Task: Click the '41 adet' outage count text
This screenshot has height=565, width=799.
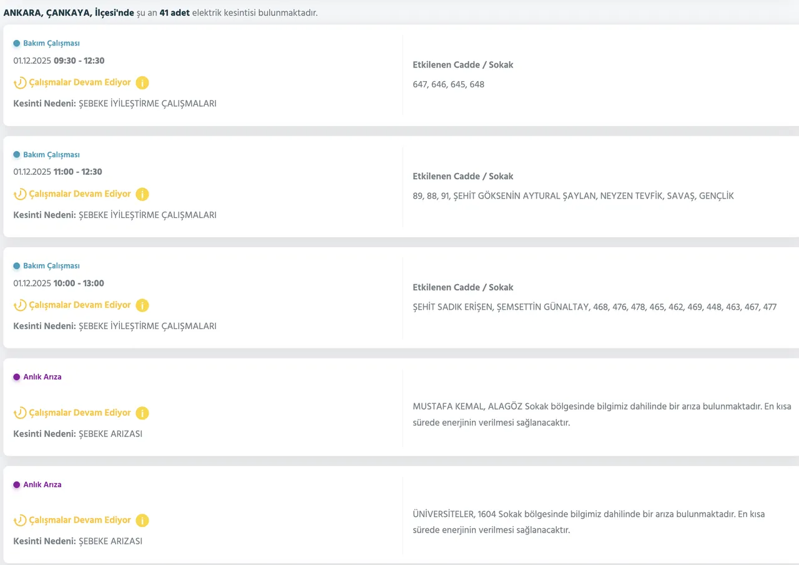Action: click(174, 12)
